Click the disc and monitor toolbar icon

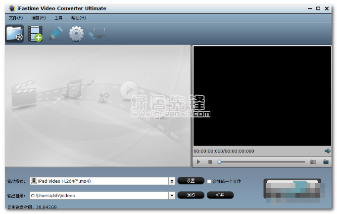[x=96, y=33]
